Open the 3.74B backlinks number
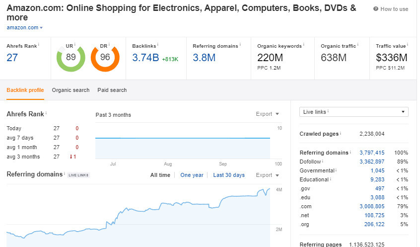 (x=145, y=58)
